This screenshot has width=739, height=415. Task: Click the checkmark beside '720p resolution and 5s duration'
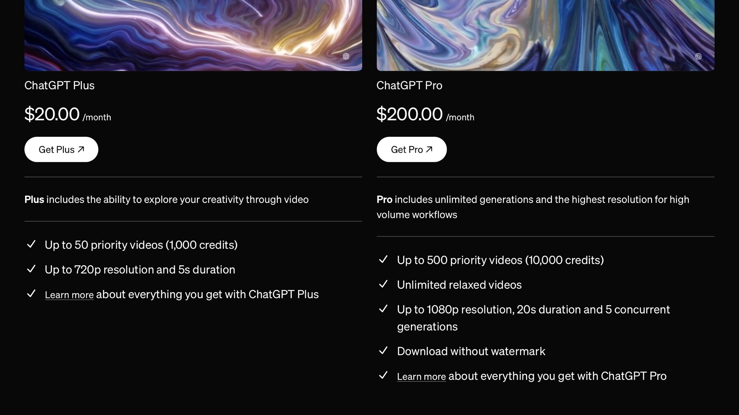(31, 269)
